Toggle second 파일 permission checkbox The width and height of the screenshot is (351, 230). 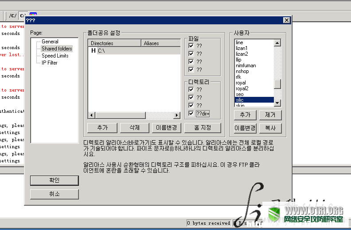pyautogui.click(x=191, y=54)
